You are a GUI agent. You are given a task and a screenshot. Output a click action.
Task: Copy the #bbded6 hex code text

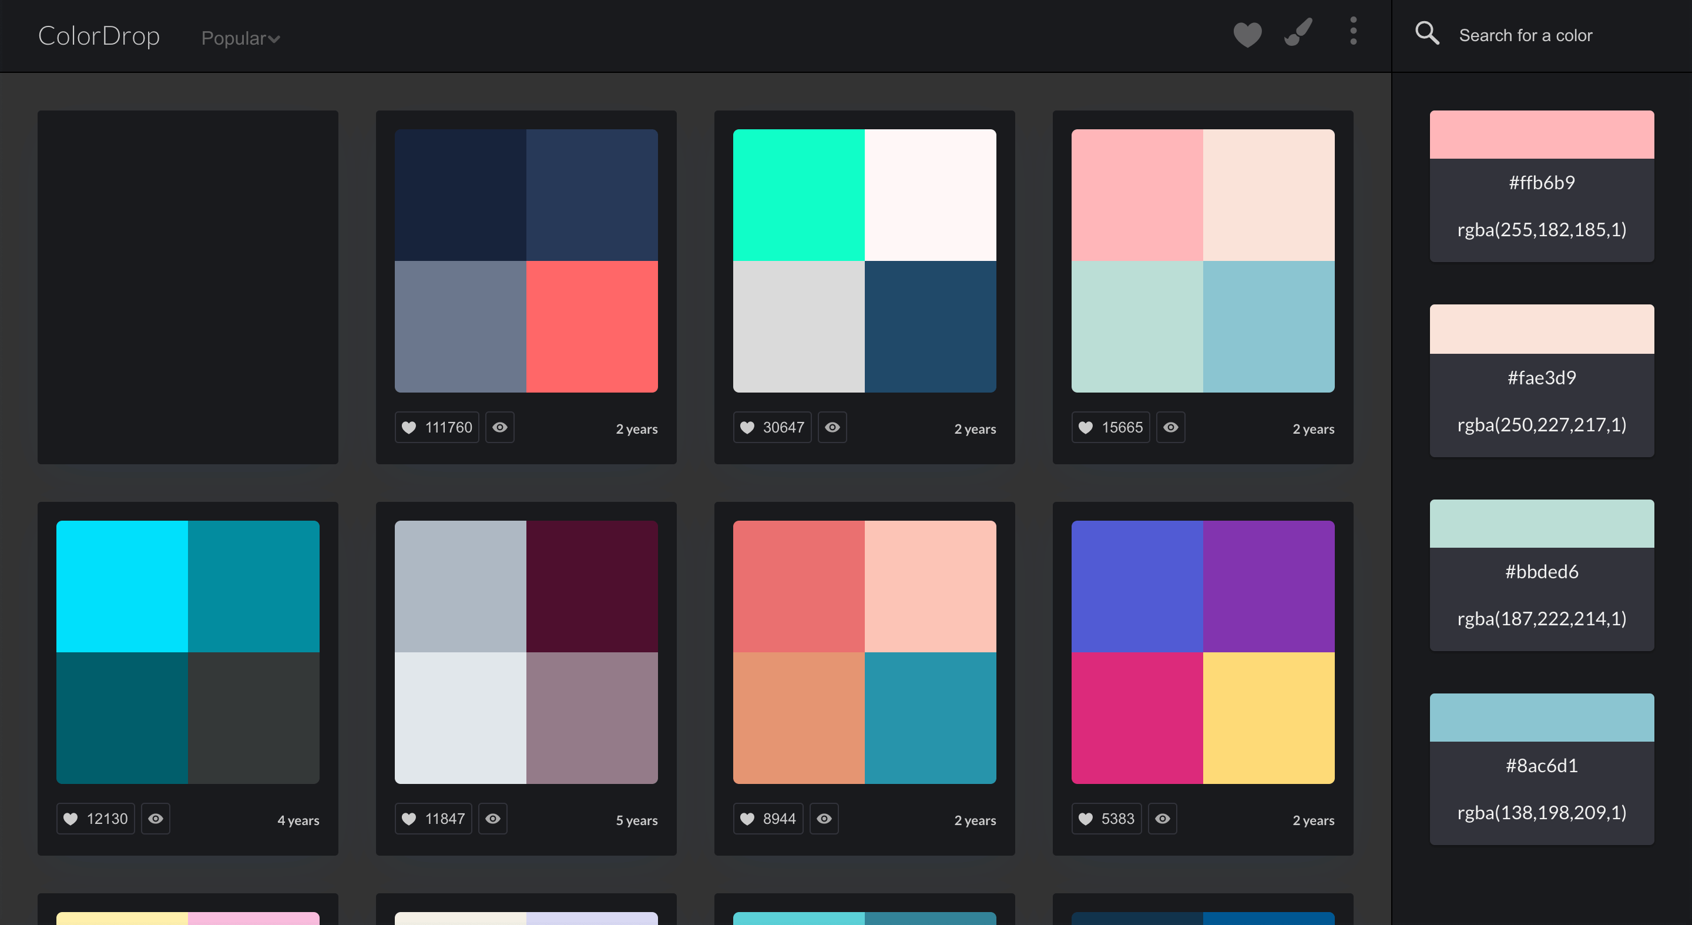(x=1542, y=572)
